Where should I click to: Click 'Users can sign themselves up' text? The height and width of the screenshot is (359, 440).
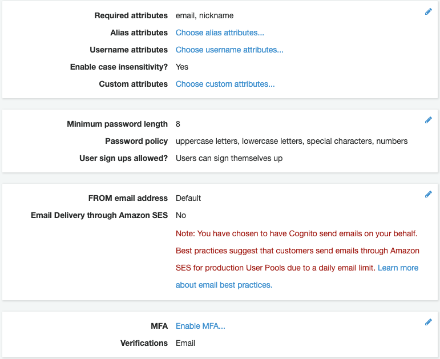coord(229,158)
